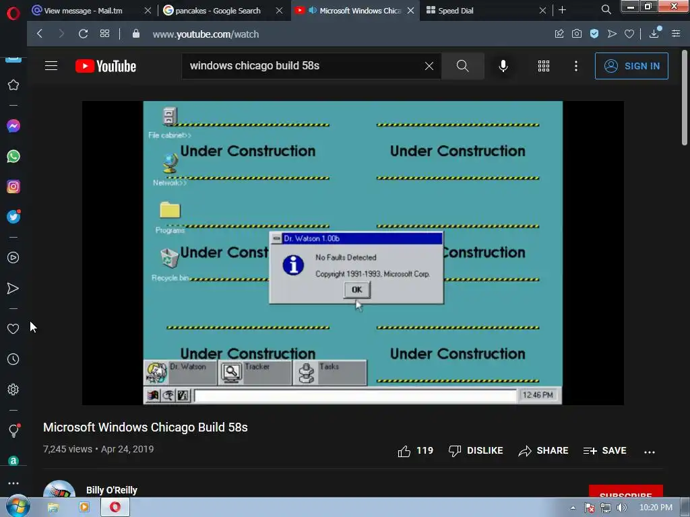Open the star sidebar icon
Screen dimensions: 690x517
(13, 85)
